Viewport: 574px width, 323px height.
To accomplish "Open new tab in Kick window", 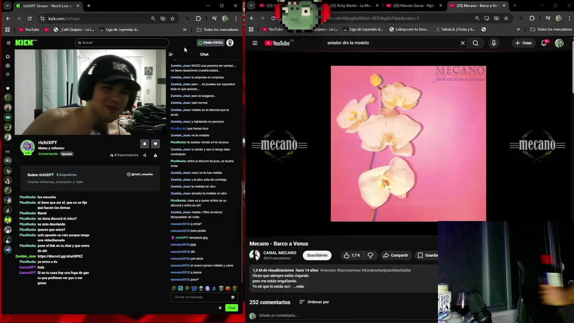I will coord(89,6).
